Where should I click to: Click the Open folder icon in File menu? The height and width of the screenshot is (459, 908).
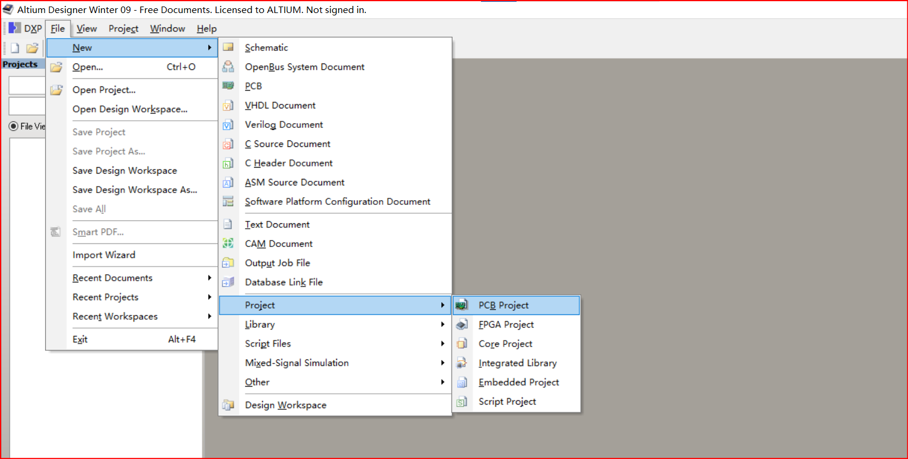coord(56,67)
